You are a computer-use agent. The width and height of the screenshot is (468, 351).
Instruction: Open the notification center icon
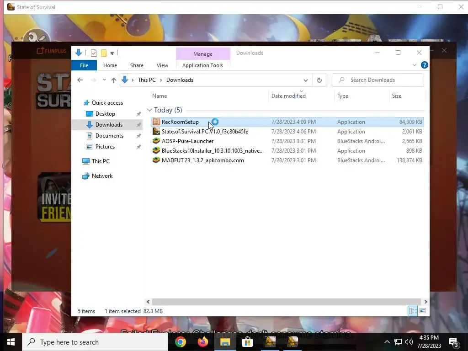pyautogui.click(x=454, y=342)
